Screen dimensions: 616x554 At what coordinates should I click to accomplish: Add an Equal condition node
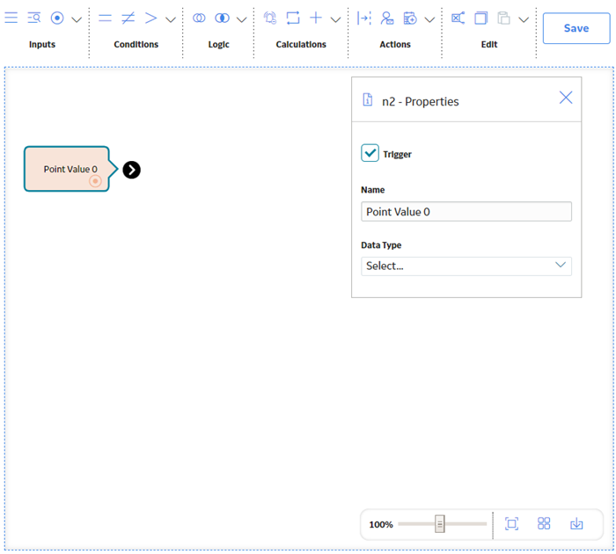(105, 18)
